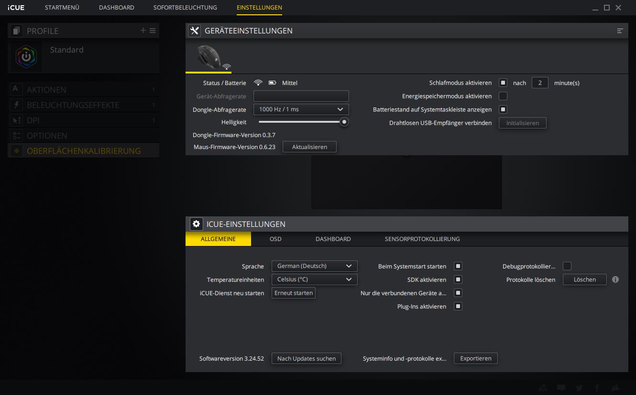Click the Corsair sails logo in footer
Viewport: 636px width, 395px height.
click(x=616, y=388)
